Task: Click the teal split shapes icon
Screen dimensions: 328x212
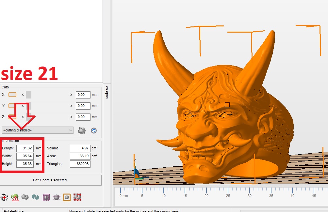Action: (35, 197)
